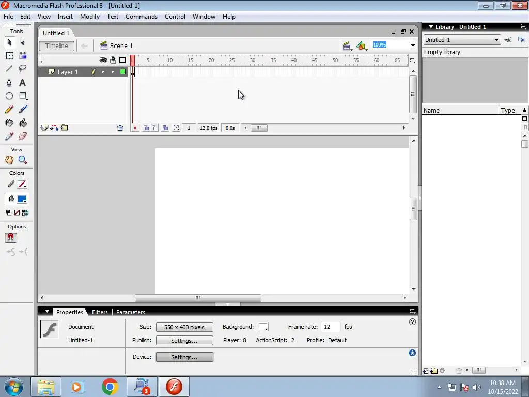Open the Control menu
Viewport: 529px width, 397px height.
coord(175,17)
